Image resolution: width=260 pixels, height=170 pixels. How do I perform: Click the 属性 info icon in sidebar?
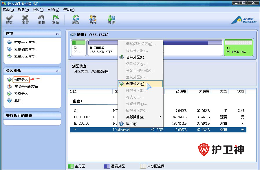(x=9, y=101)
